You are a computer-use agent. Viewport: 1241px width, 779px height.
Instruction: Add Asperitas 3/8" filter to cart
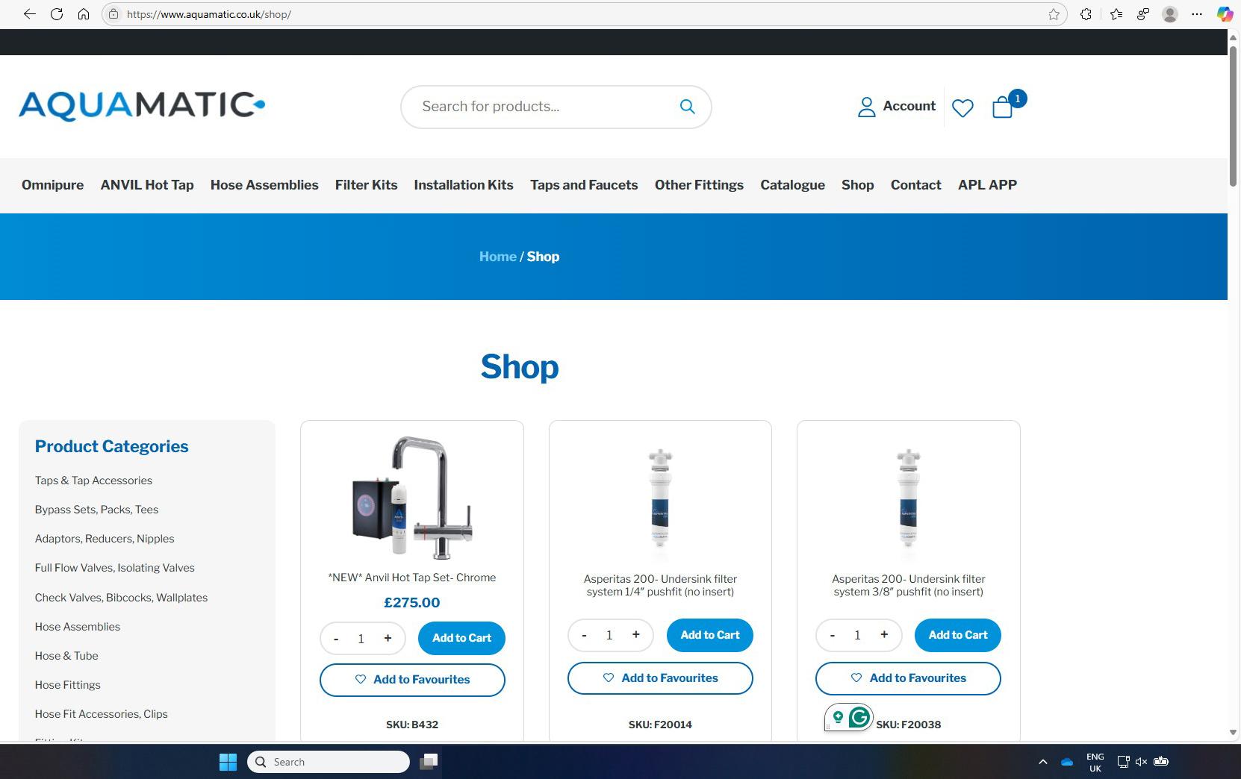(958, 635)
